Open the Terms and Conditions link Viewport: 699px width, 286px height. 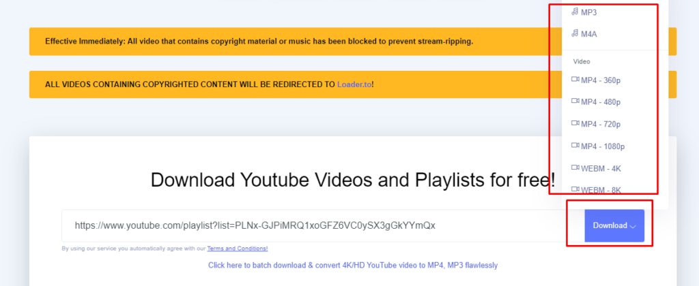pyautogui.click(x=237, y=249)
